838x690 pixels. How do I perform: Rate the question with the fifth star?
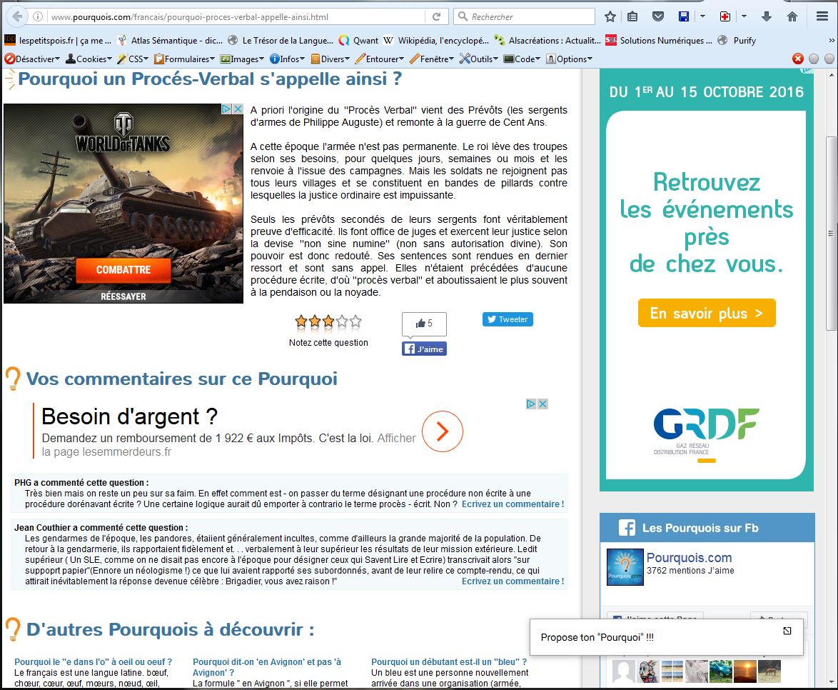355,321
